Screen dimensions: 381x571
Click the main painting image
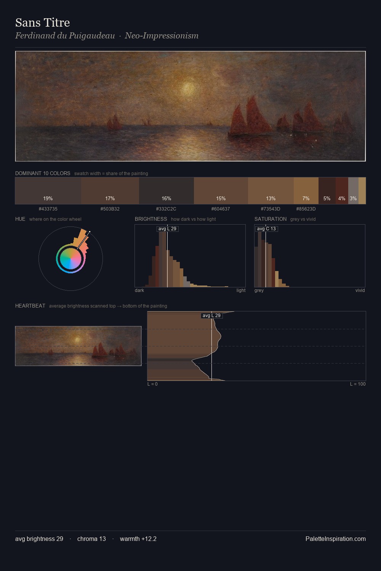[190, 106]
